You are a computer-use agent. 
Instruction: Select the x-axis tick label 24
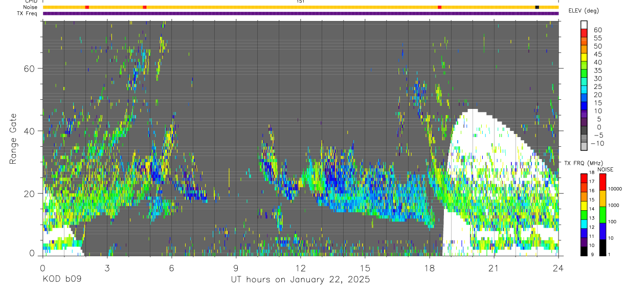coord(558,267)
